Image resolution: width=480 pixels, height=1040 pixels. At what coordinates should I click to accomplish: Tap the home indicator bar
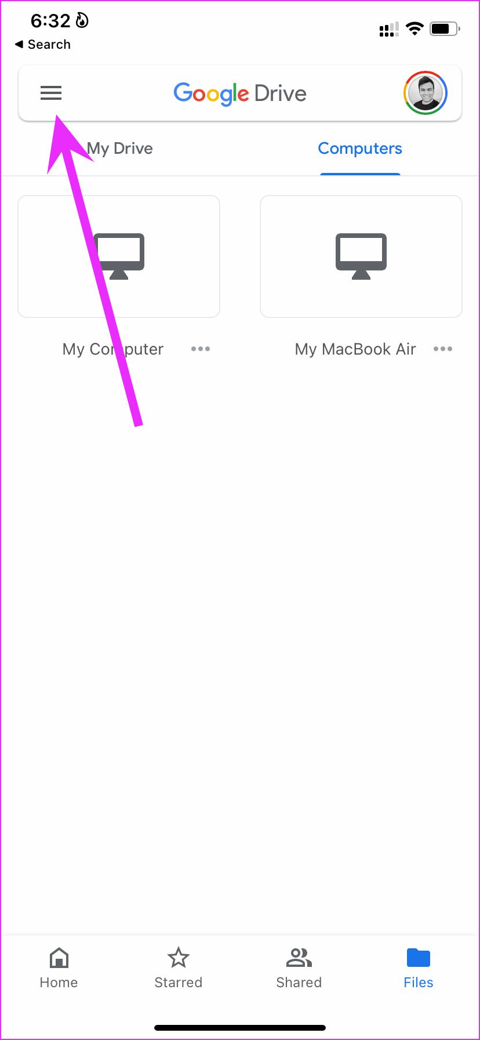(x=240, y=1028)
